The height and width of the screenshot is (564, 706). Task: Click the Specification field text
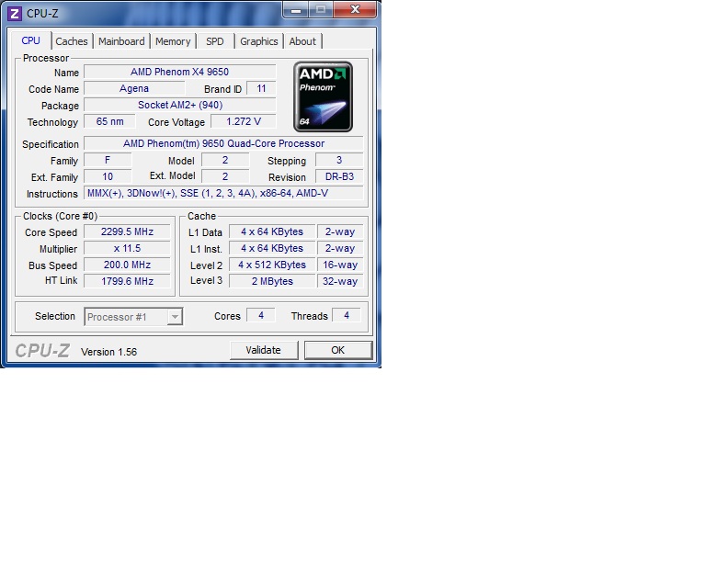point(223,143)
